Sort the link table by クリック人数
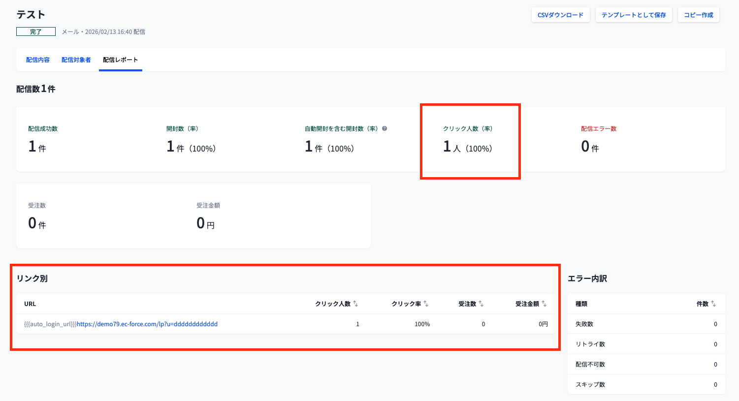 pyautogui.click(x=355, y=304)
